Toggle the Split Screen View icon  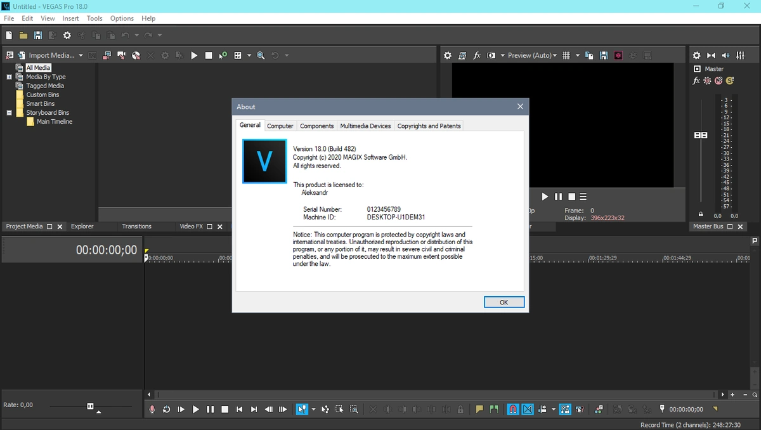(x=491, y=55)
